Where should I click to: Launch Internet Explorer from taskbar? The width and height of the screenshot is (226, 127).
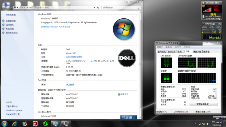click(15, 124)
